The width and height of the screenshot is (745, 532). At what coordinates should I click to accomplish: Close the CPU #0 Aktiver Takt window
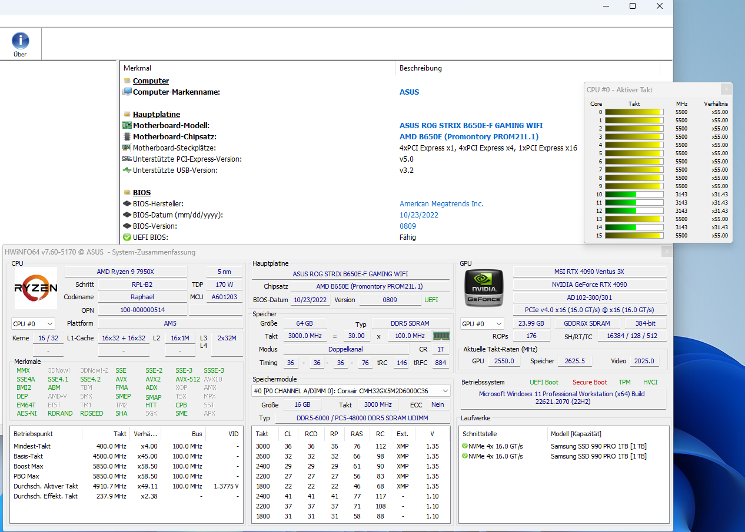[x=726, y=89]
